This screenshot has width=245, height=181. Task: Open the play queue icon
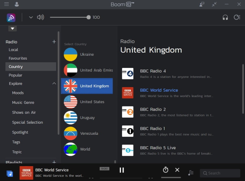point(191,173)
